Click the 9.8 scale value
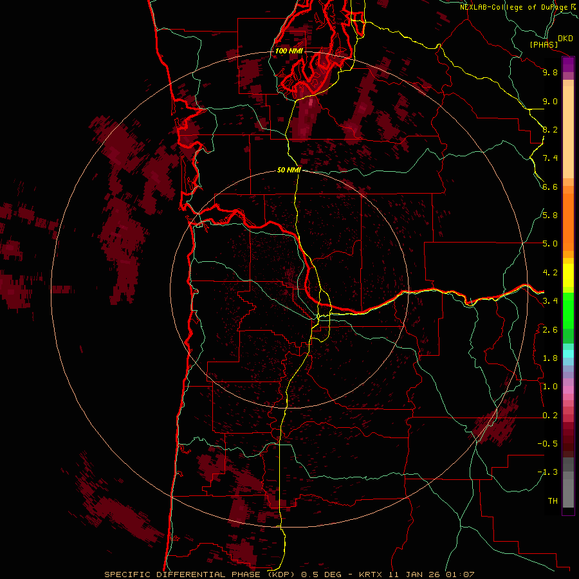 click(550, 72)
